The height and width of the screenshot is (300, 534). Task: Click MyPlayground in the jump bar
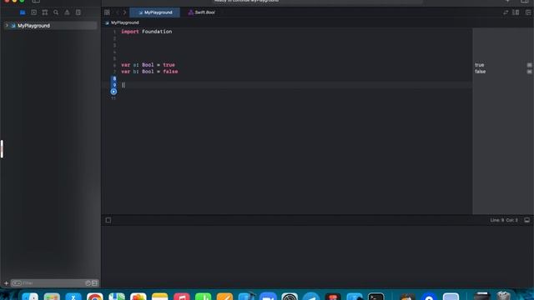pos(124,22)
